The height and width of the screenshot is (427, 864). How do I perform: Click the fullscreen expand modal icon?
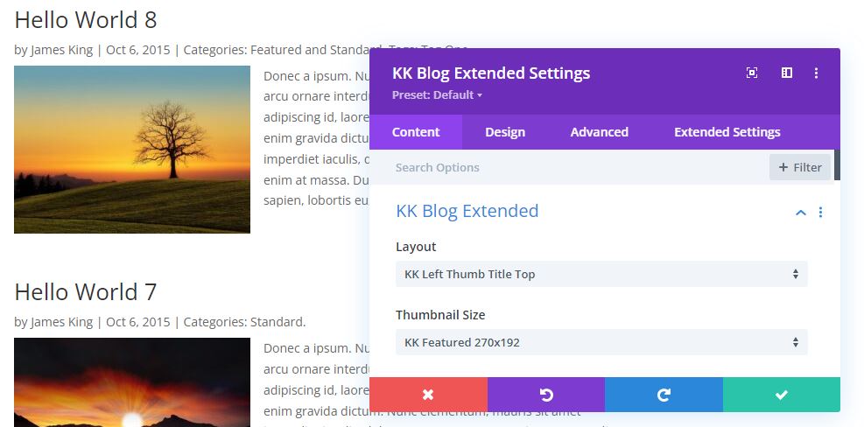752,73
